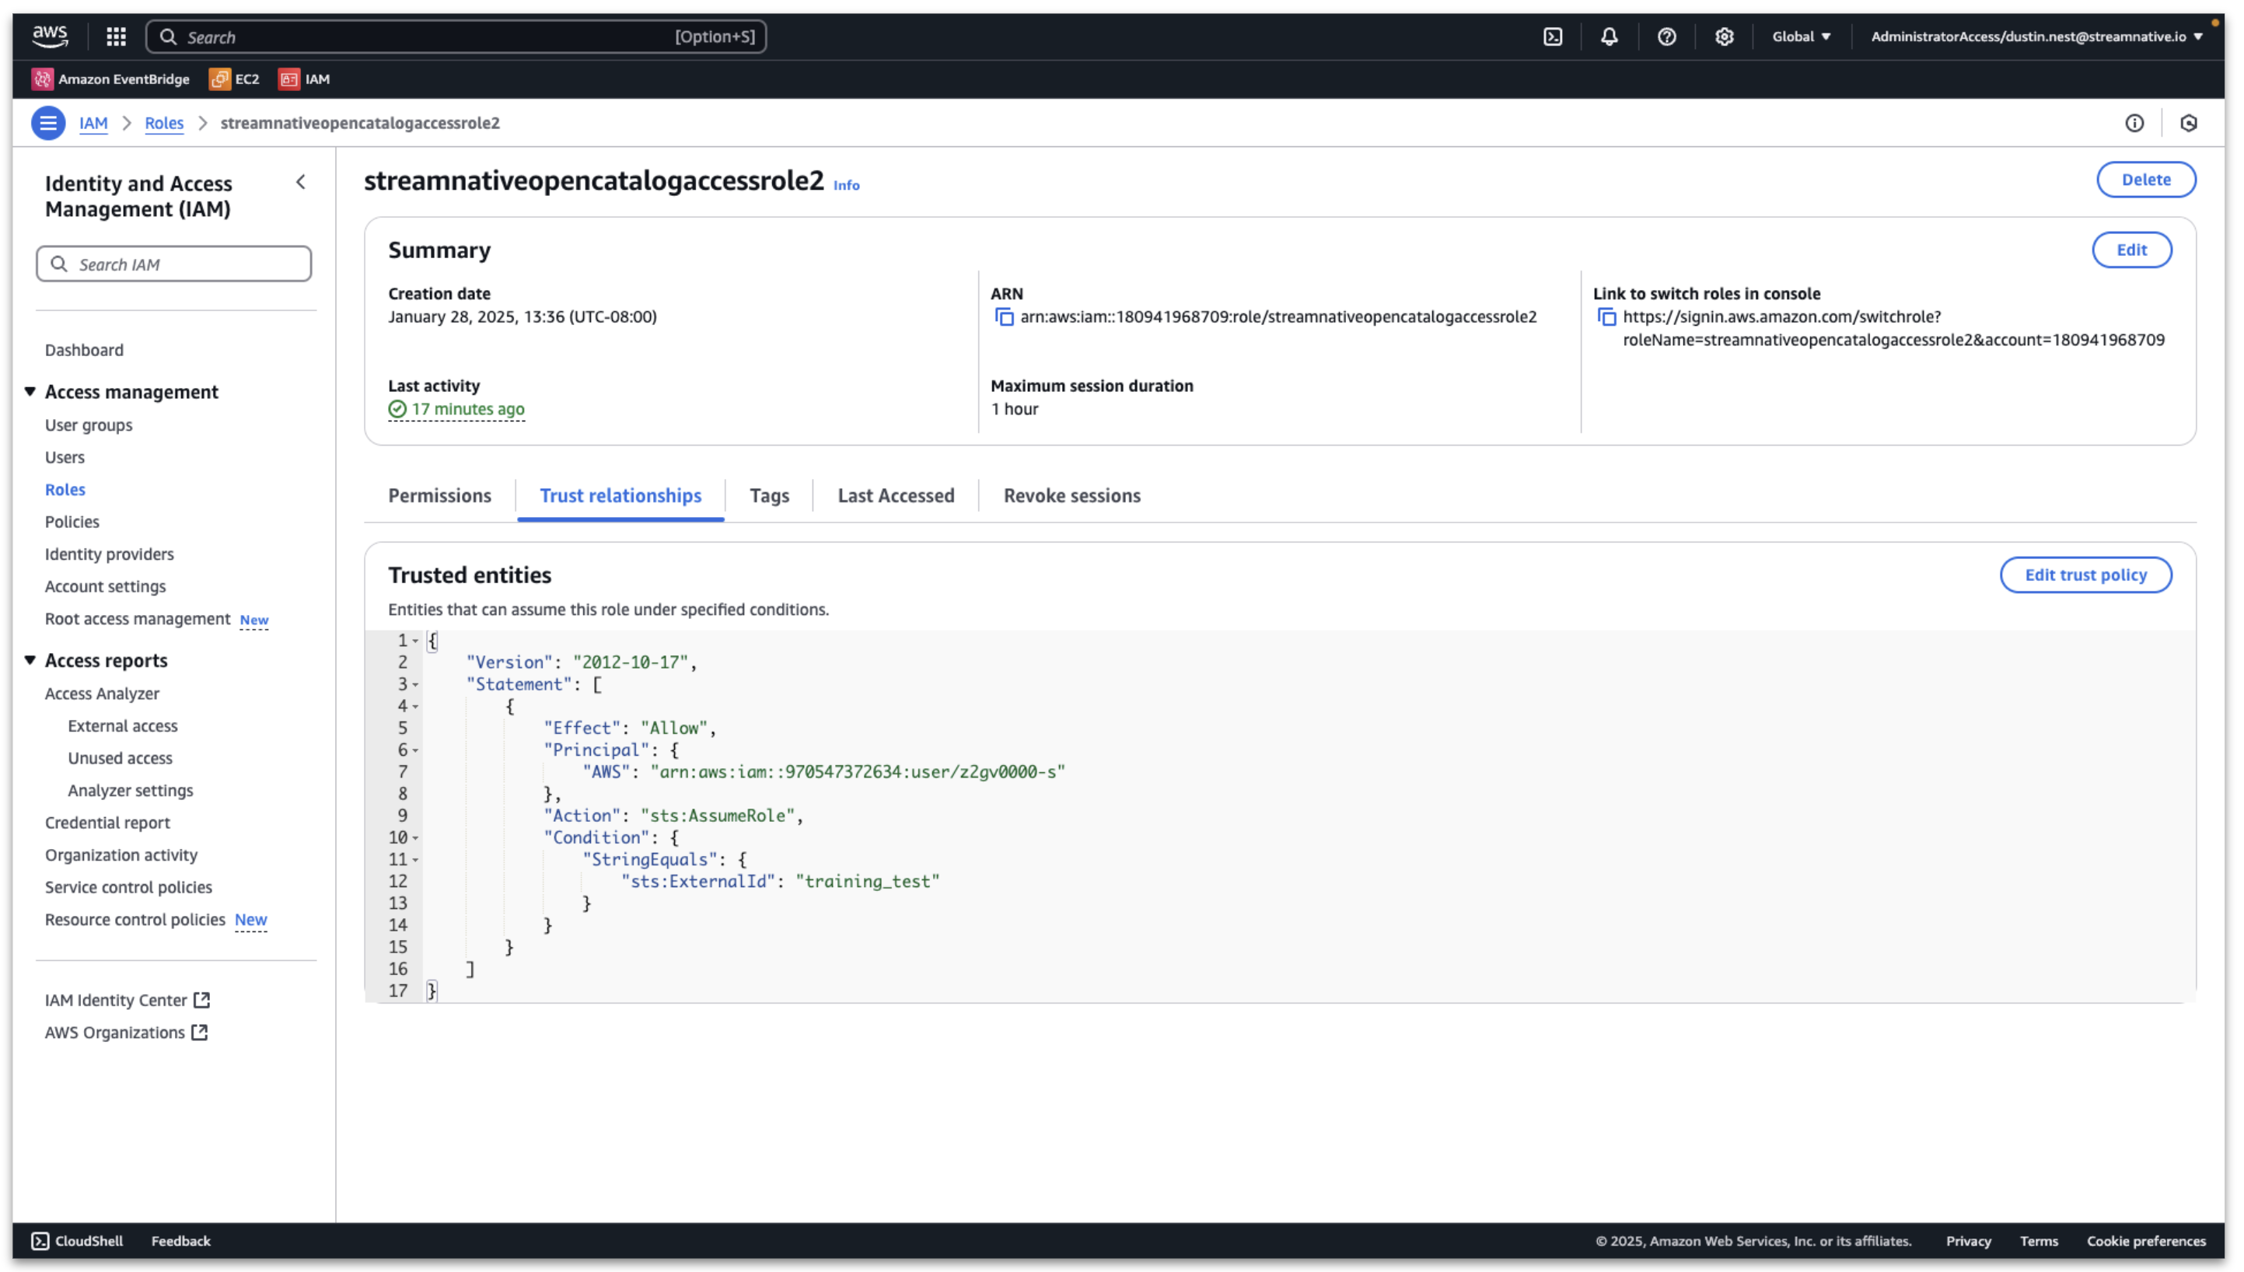
Task: Switch to the Permissions tab
Action: pos(439,495)
